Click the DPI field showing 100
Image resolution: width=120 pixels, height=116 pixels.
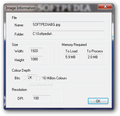point(41,99)
